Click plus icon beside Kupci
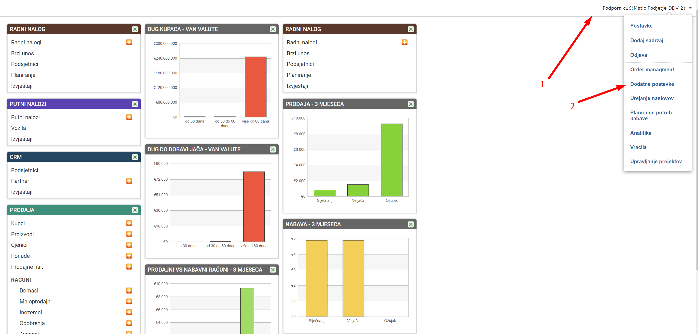The height and width of the screenshot is (334, 698). pos(129,223)
